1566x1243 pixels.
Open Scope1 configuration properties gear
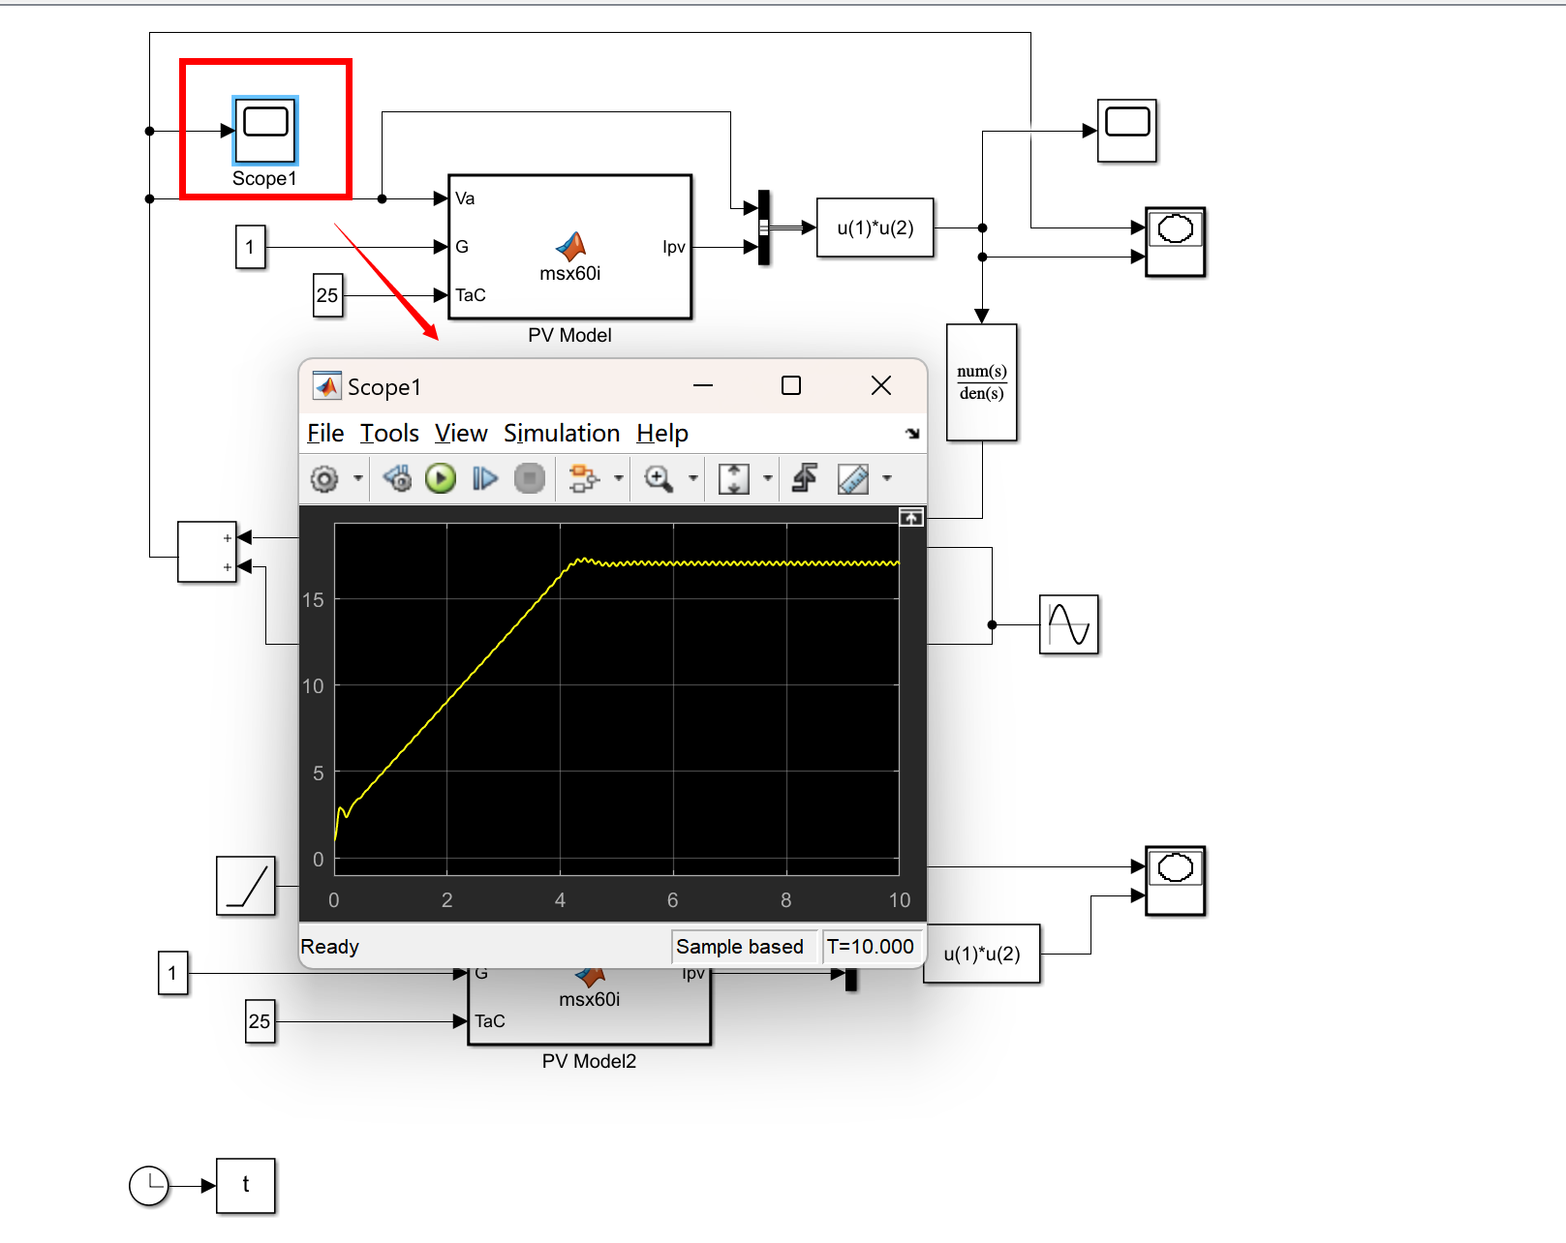click(324, 478)
